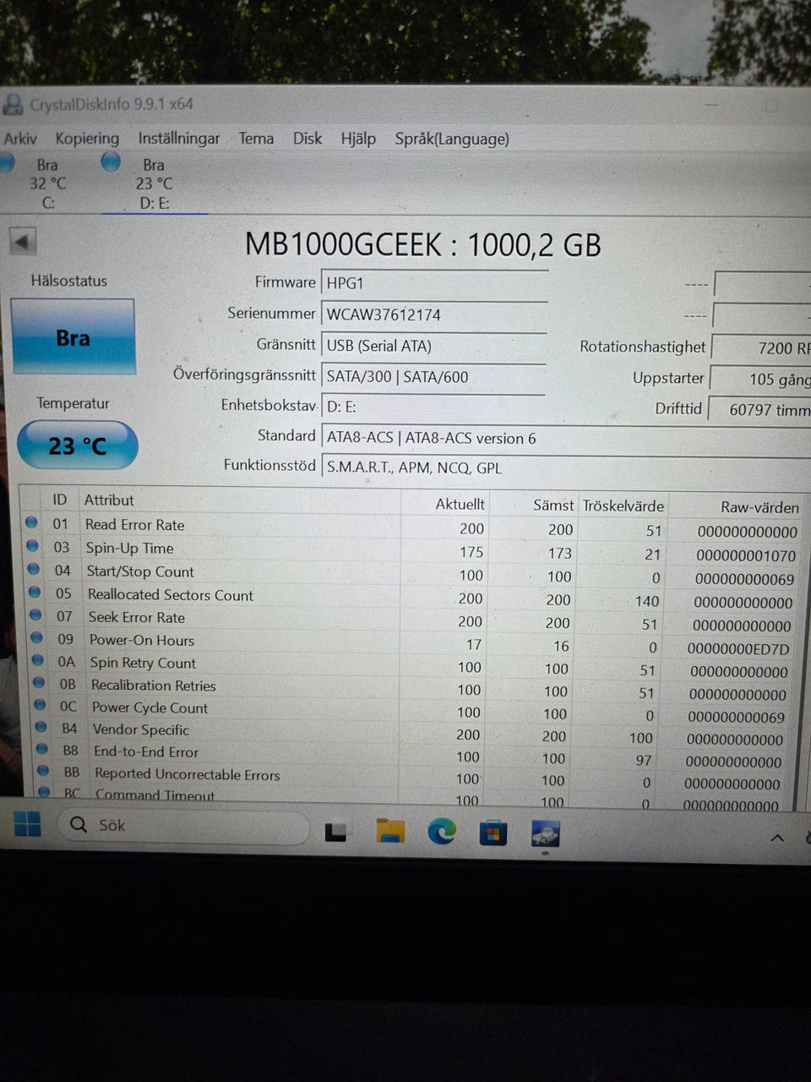This screenshot has height=1082, width=811.
Task: Click the status dot for Read Error Rate
Action: pos(32,522)
